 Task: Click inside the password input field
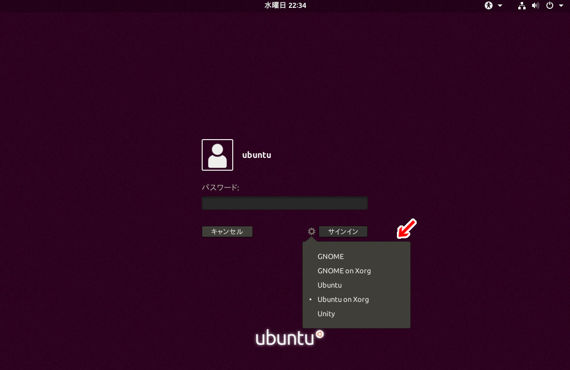pyautogui.click(x=285, y=203)
